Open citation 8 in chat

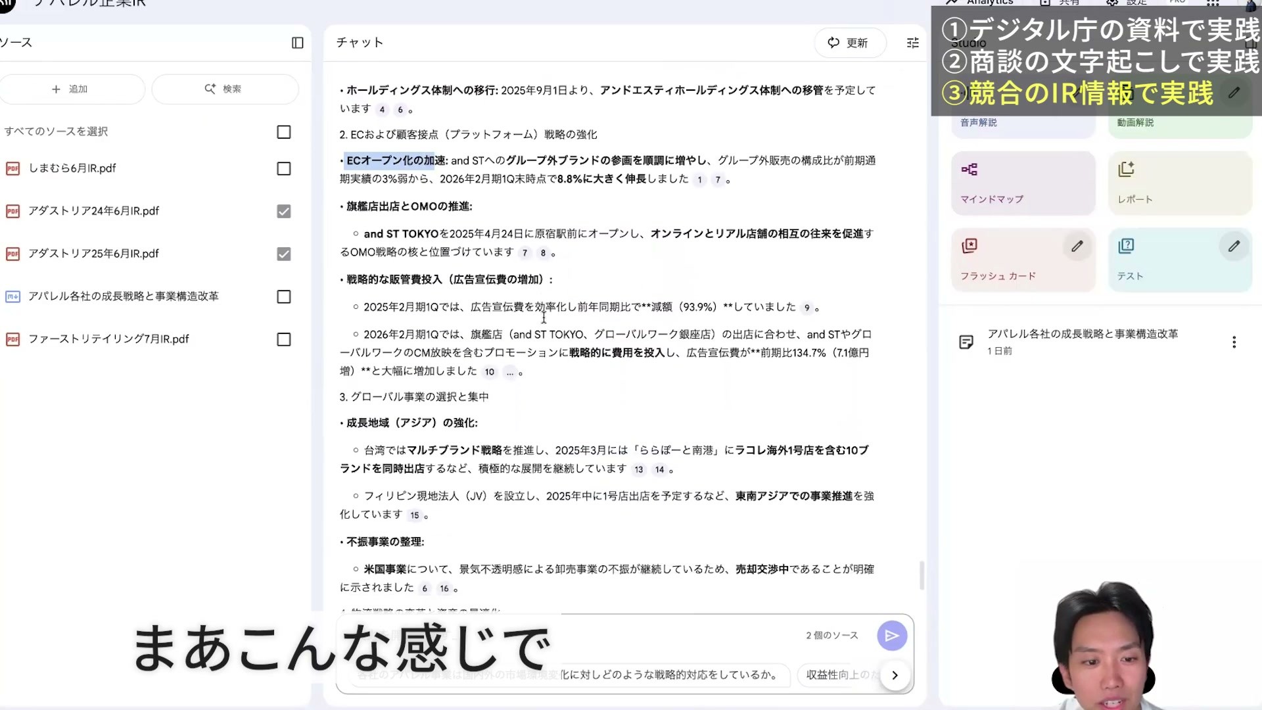543,253
